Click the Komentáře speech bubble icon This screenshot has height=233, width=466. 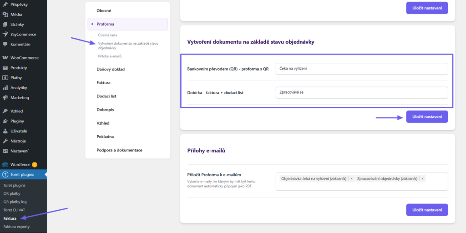coord(5,44)
